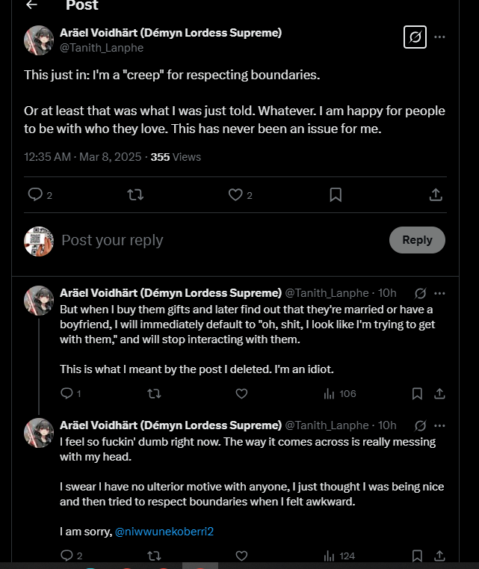Open the more menu on the last reply

click(x=439, y=425)
